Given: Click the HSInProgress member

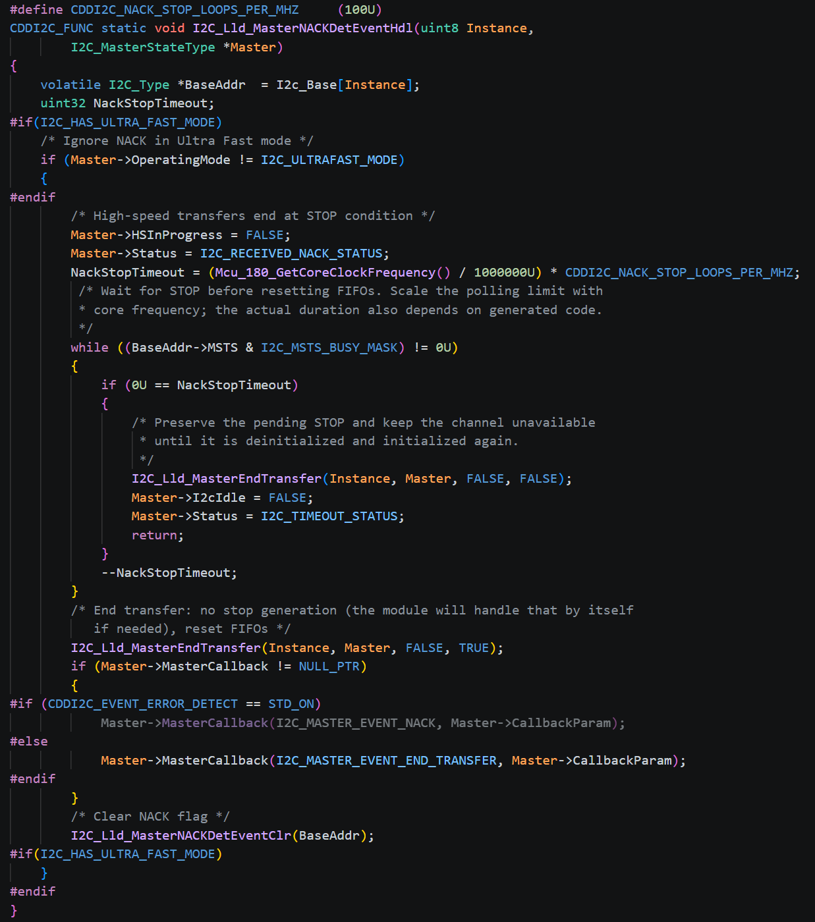Looking at the screenshot, I should coord(177,235).
